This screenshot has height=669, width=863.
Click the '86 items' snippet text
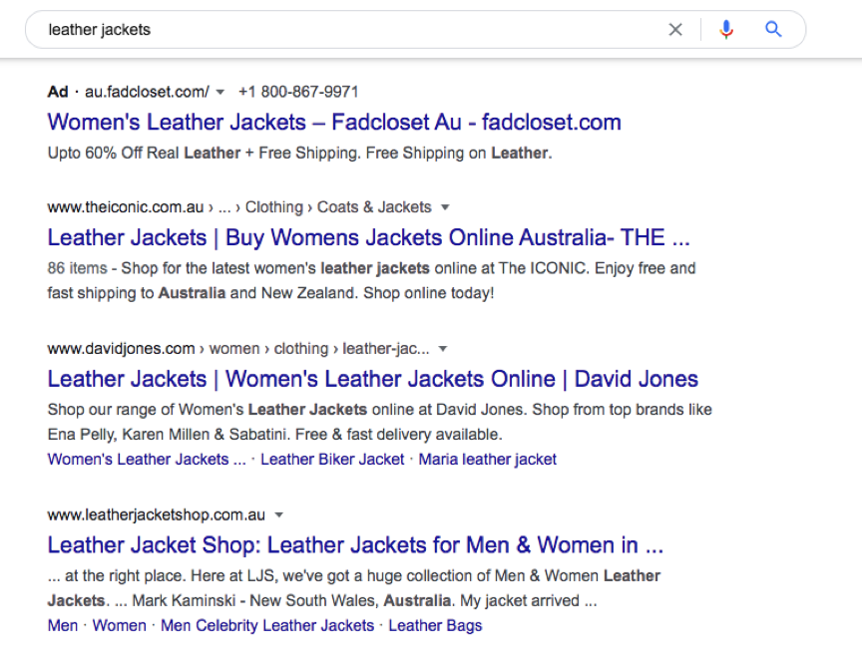click(77, 268)
